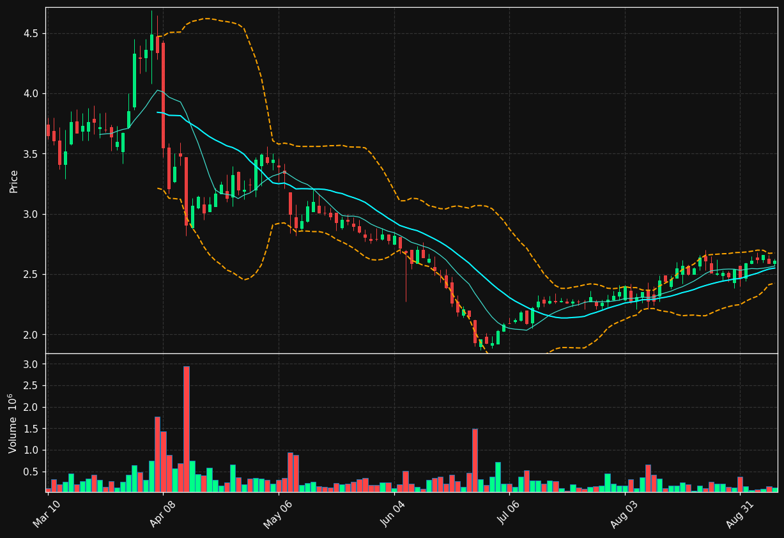Viewport: 784px width, 538px height.
Task: Click the 2.0 tick on Price axis
Action: point(32,335)
